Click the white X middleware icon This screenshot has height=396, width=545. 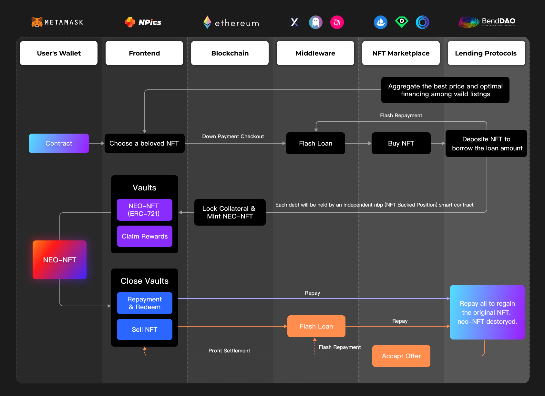click(294, 22)
